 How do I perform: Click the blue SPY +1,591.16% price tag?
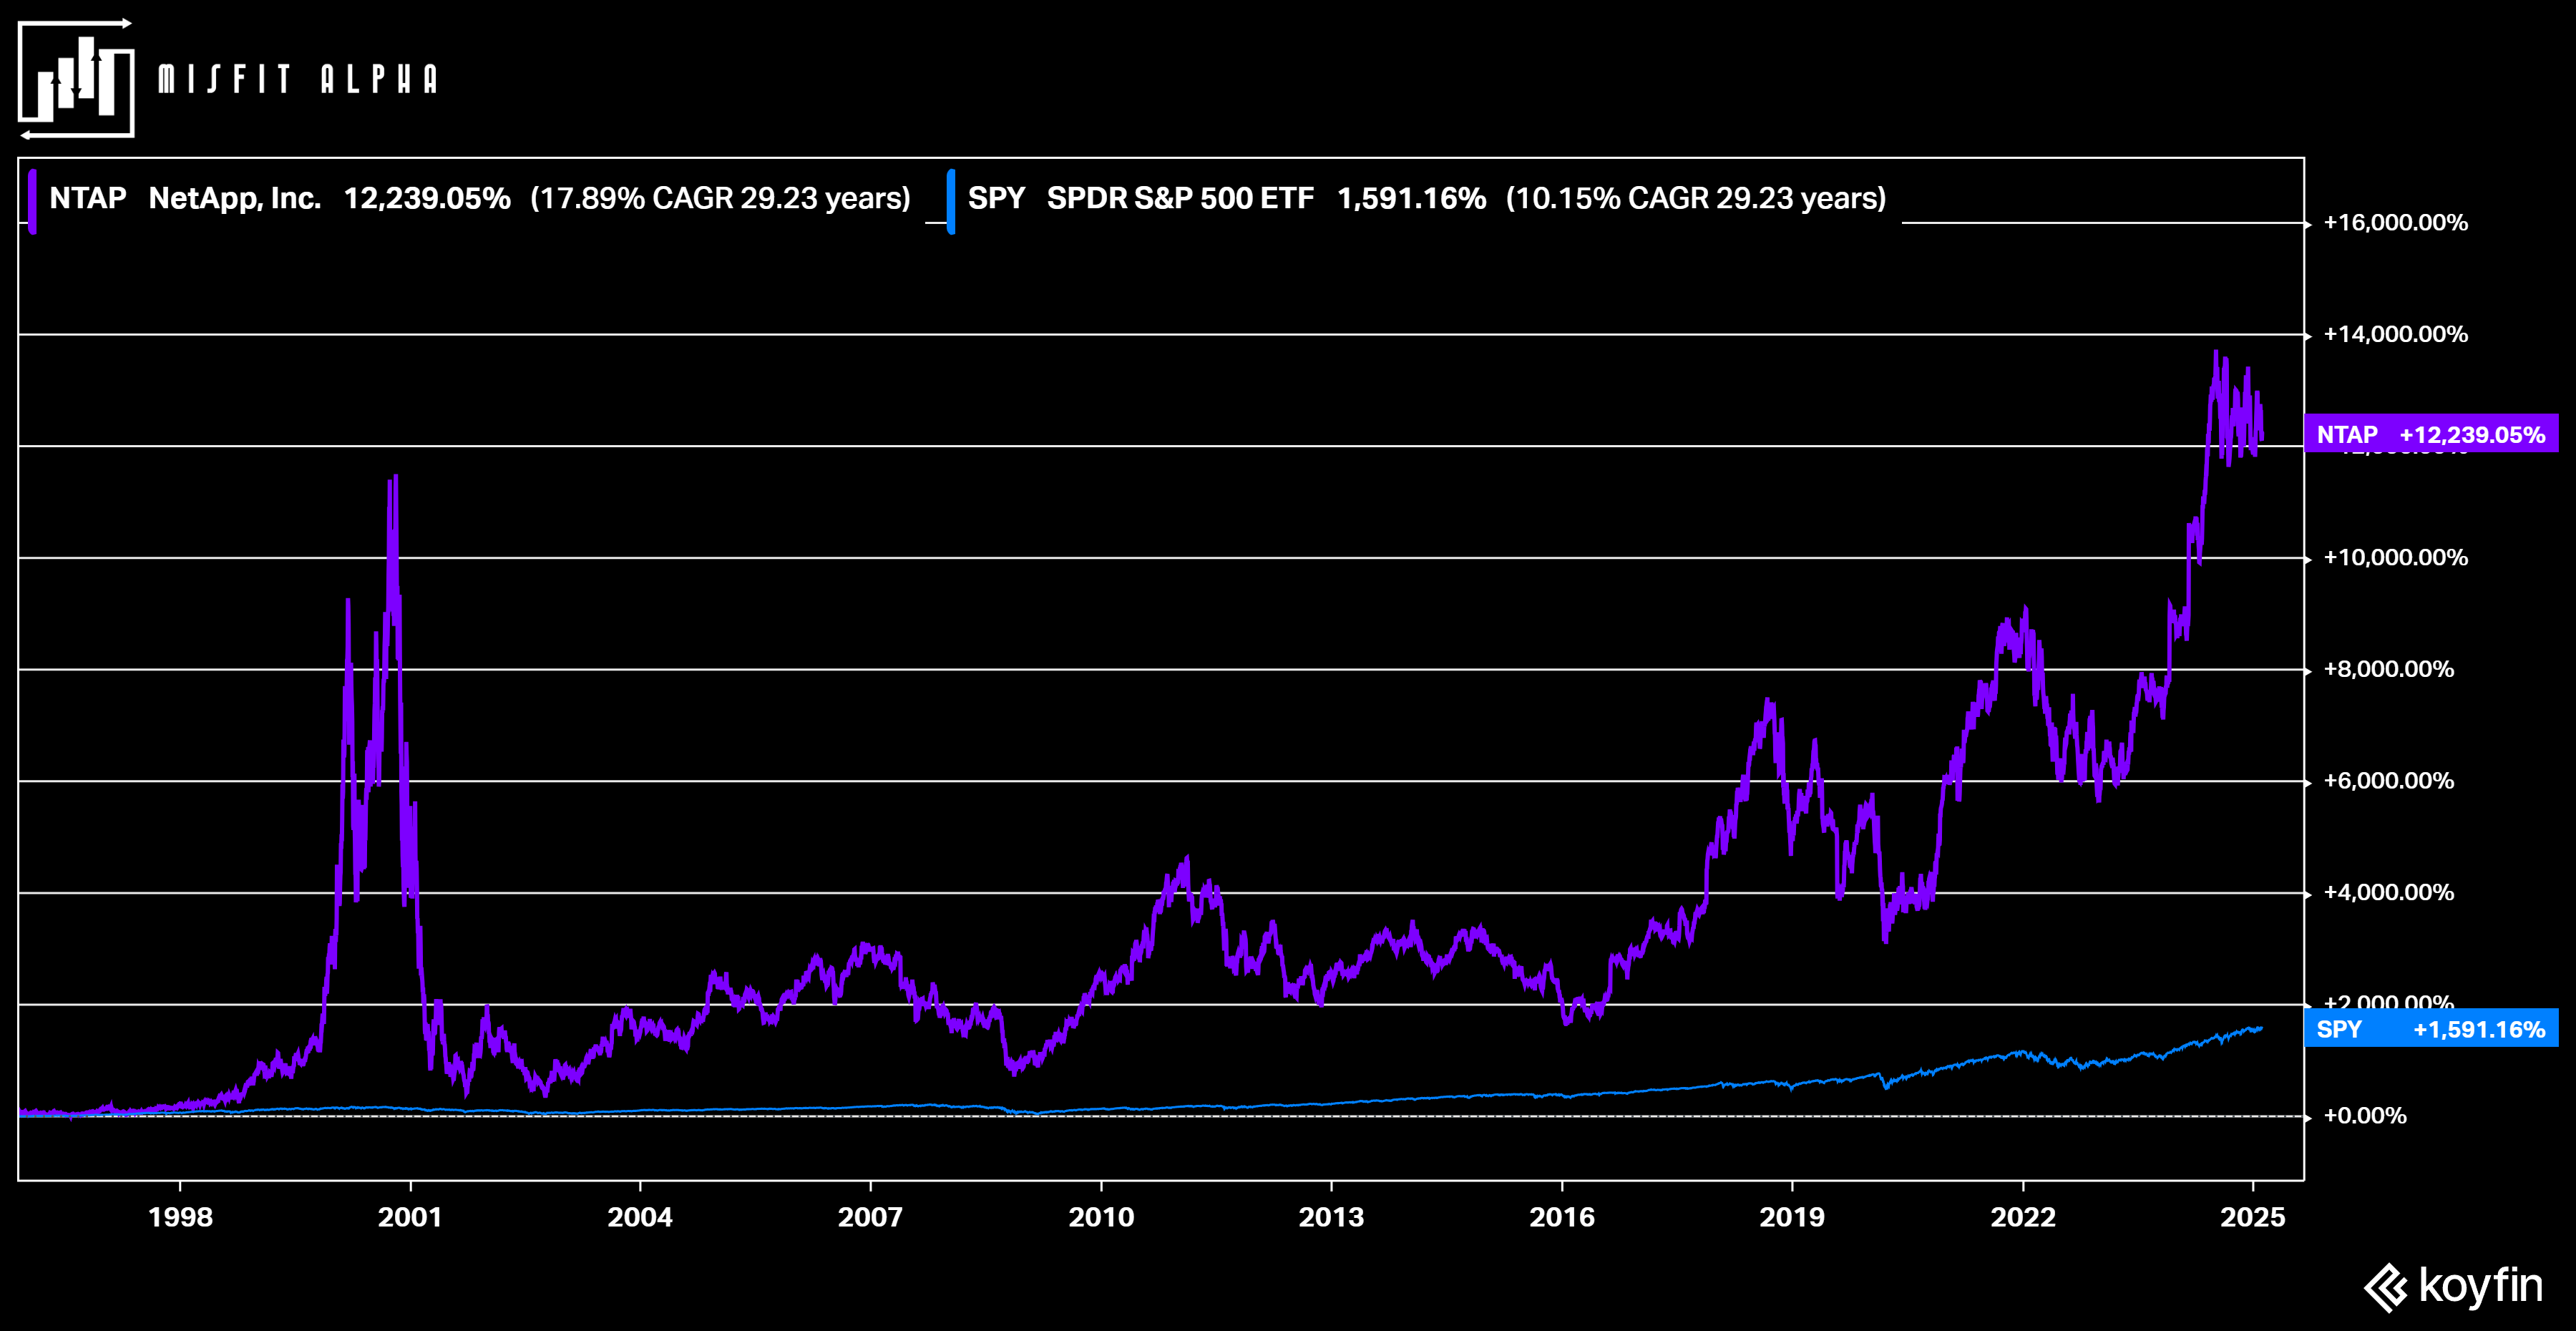tap(2431, 1029)
